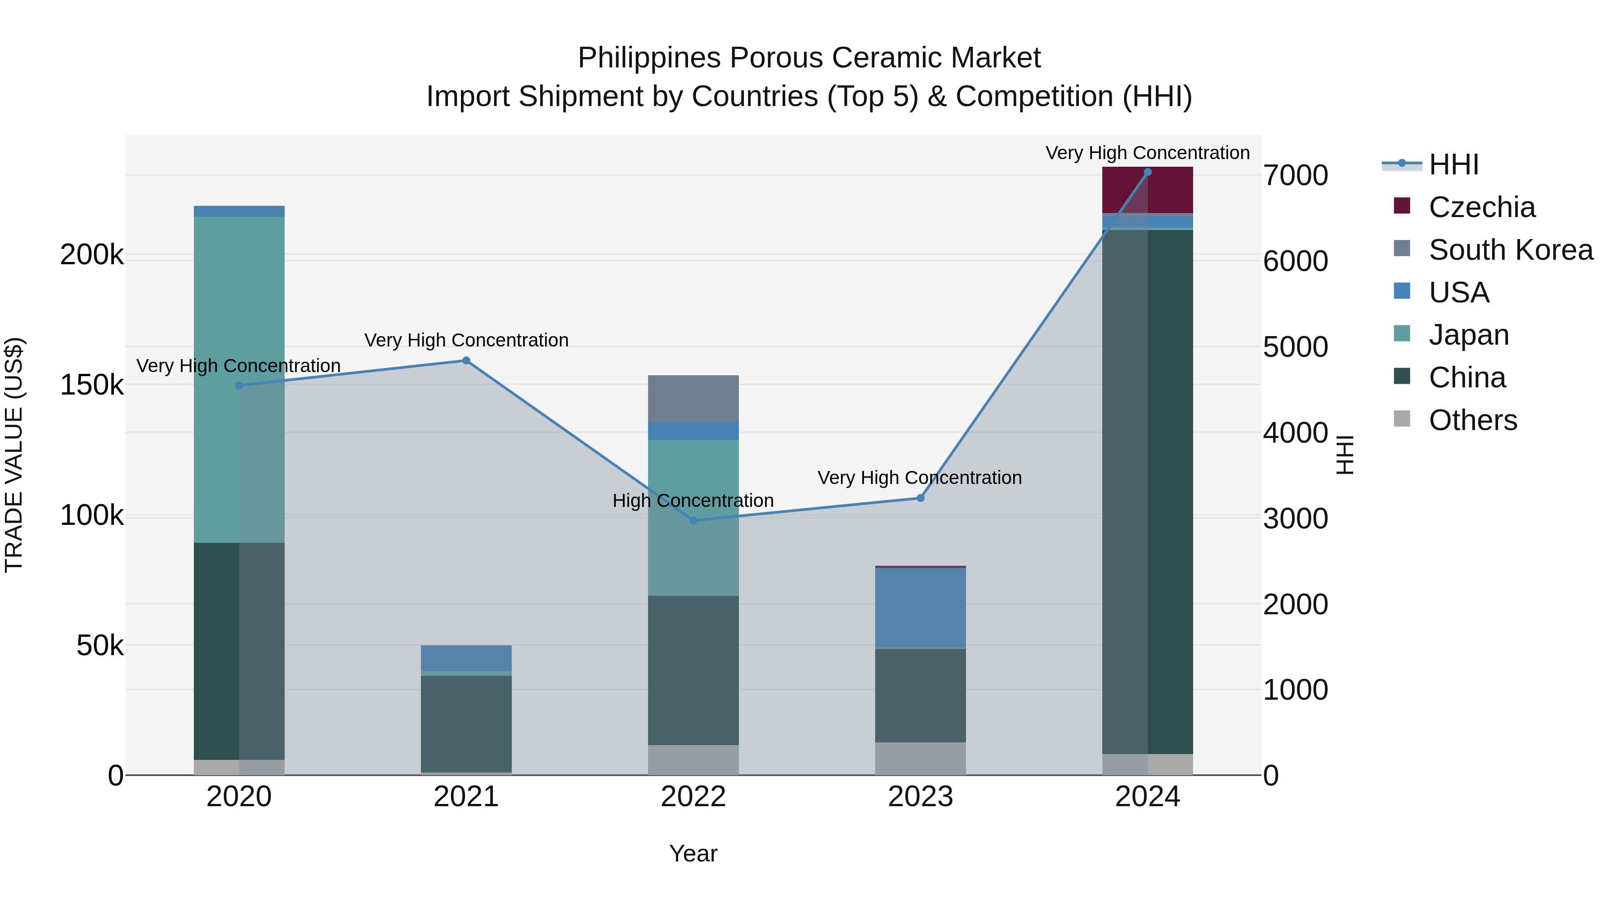Click the 3000 right axis tick label
This screenshot has width=1619, height=910.
pyautogui.click(x=1296, y=519)
